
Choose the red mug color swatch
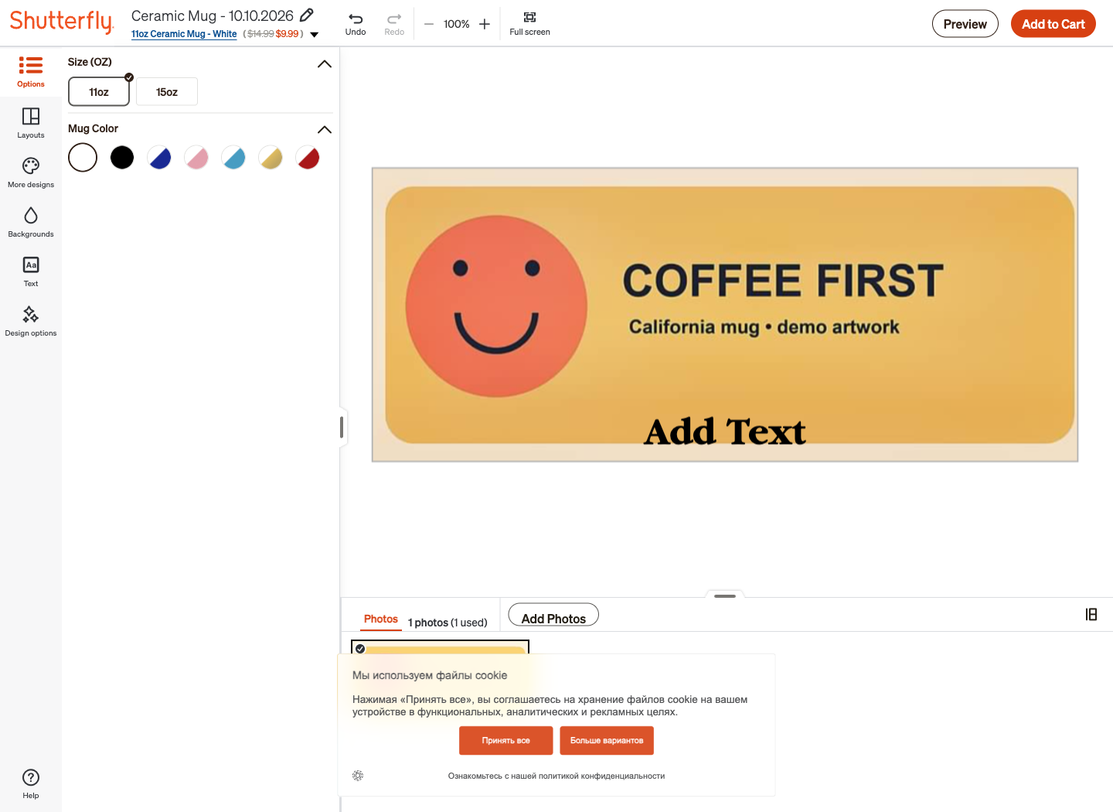pyautogui.click(x=308, y=158)
